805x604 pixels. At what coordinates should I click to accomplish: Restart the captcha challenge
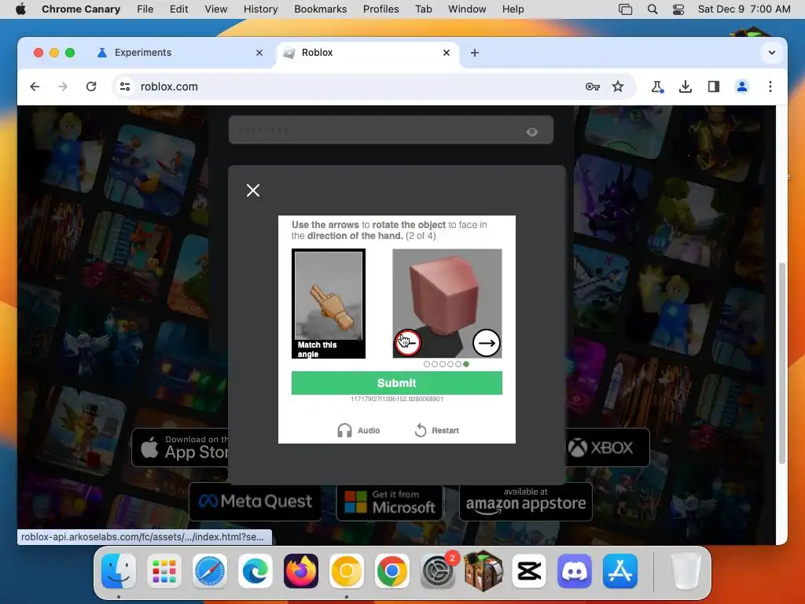437,430
